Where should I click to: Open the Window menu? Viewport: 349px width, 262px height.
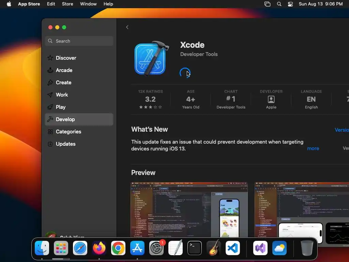point(88,4)
